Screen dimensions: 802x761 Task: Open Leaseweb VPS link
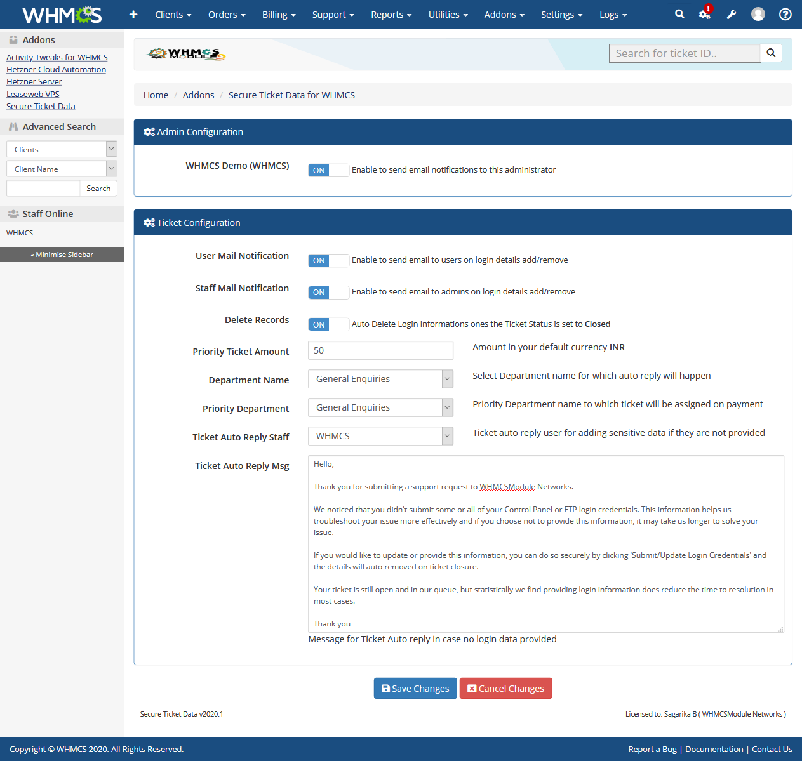[33, 94]
